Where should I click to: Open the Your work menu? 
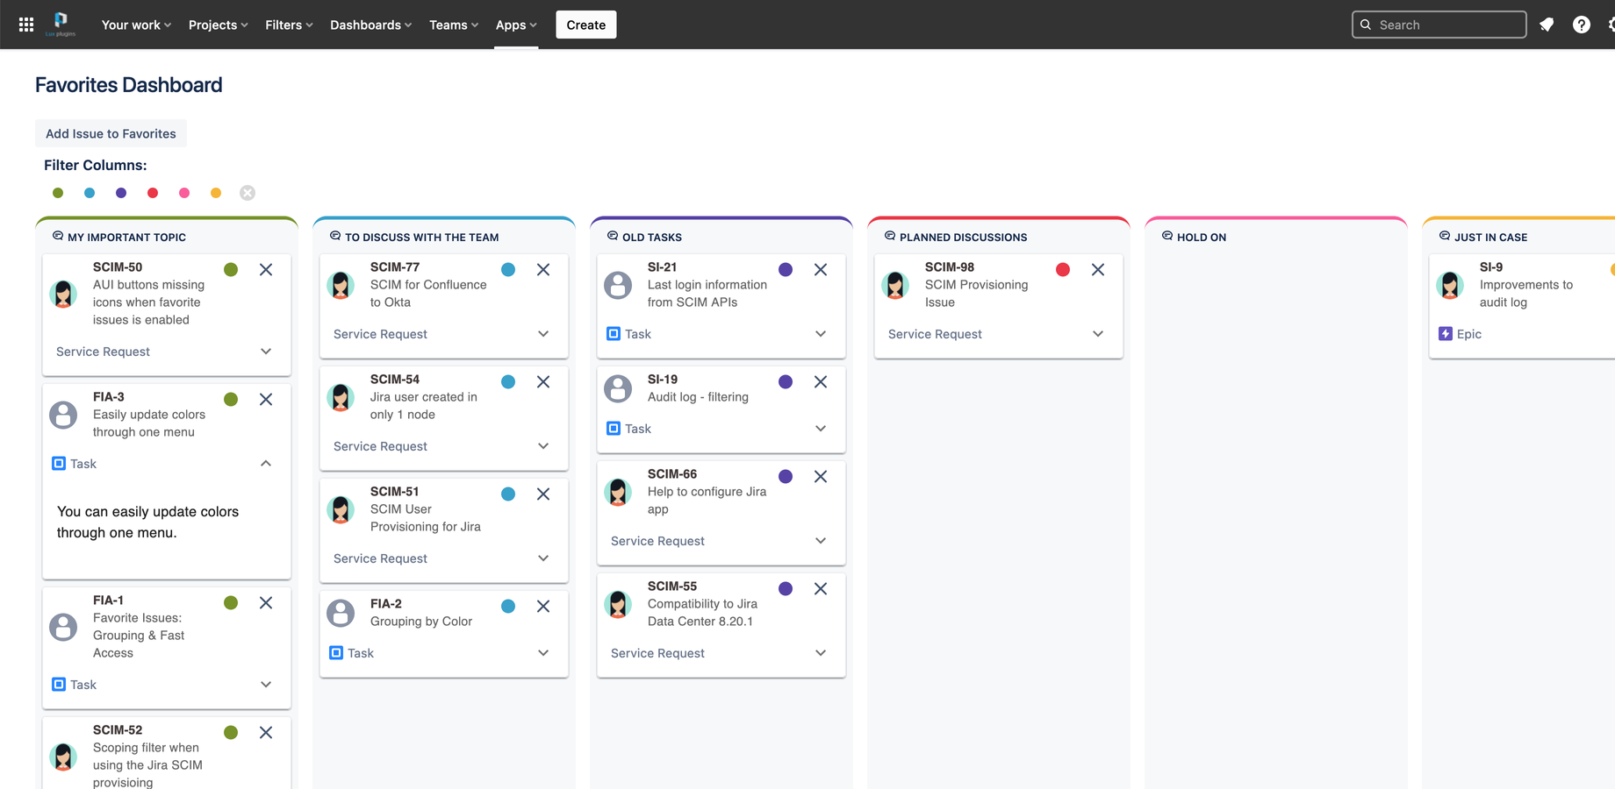pyautogui.click(x=136, y=25)
